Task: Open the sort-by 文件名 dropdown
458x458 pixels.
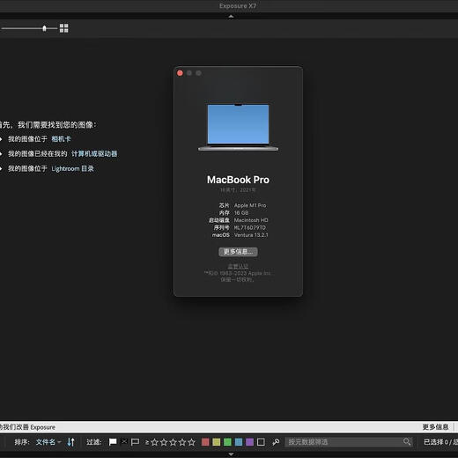Action: (x=48, y=442)
